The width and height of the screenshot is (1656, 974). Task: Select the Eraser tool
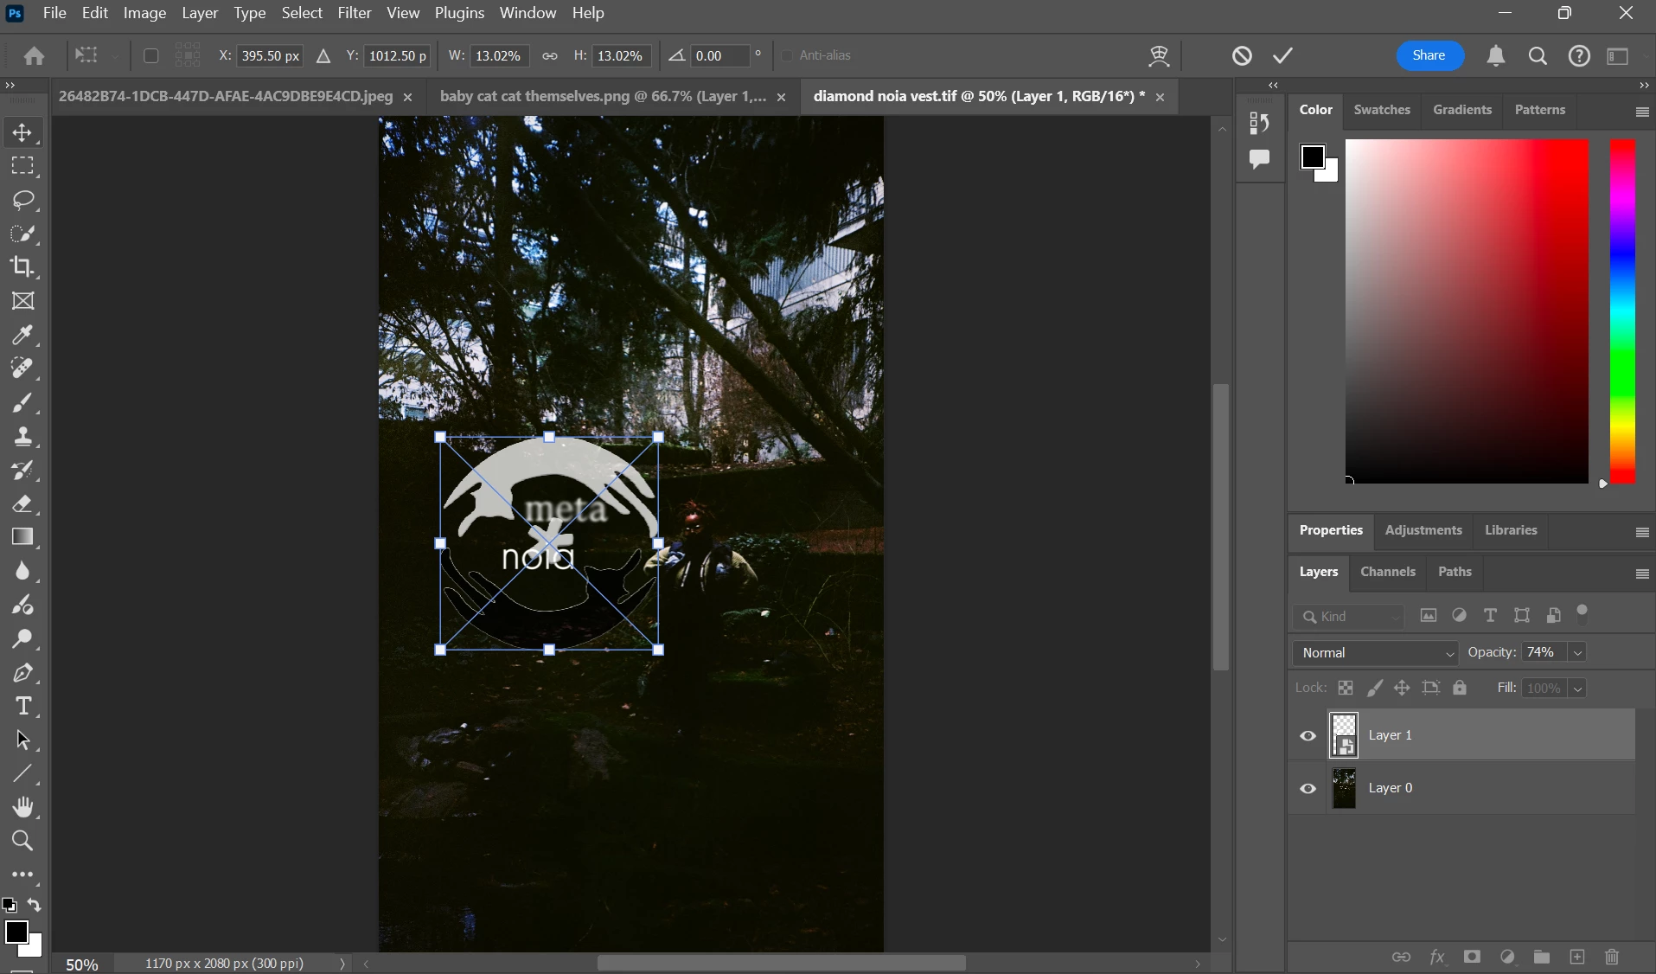23,503
